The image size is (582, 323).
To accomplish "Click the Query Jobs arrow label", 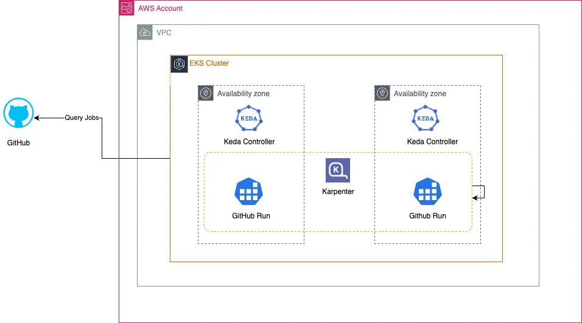I will 82,117.
